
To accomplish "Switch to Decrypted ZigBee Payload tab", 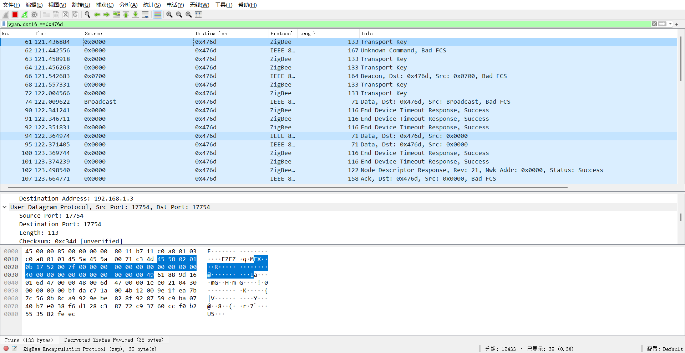I will click(114, 340).
